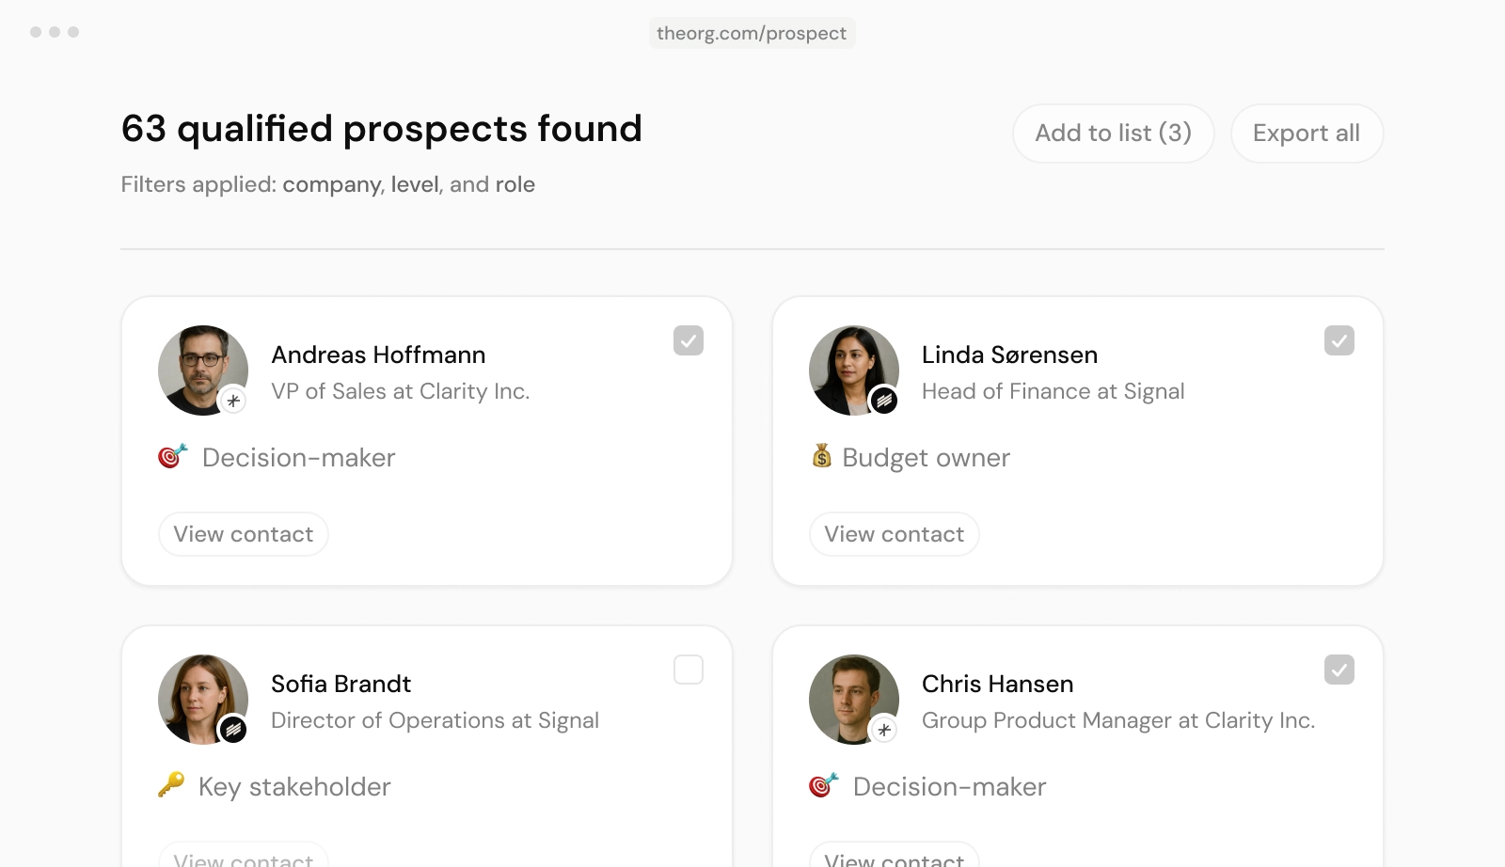The width and height of the screenshot is (1505, 867).
Task: Click Linda Sørensen's Signal company badge
Action: click(x=883, y=401)
